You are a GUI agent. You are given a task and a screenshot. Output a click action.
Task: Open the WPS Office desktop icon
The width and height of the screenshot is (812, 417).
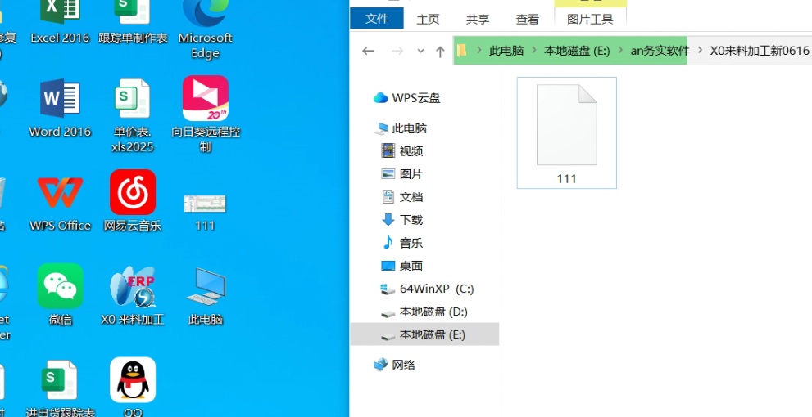(x=60, y=202)
